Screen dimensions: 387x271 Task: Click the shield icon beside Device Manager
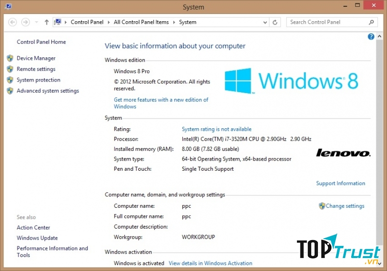(10, 58)
